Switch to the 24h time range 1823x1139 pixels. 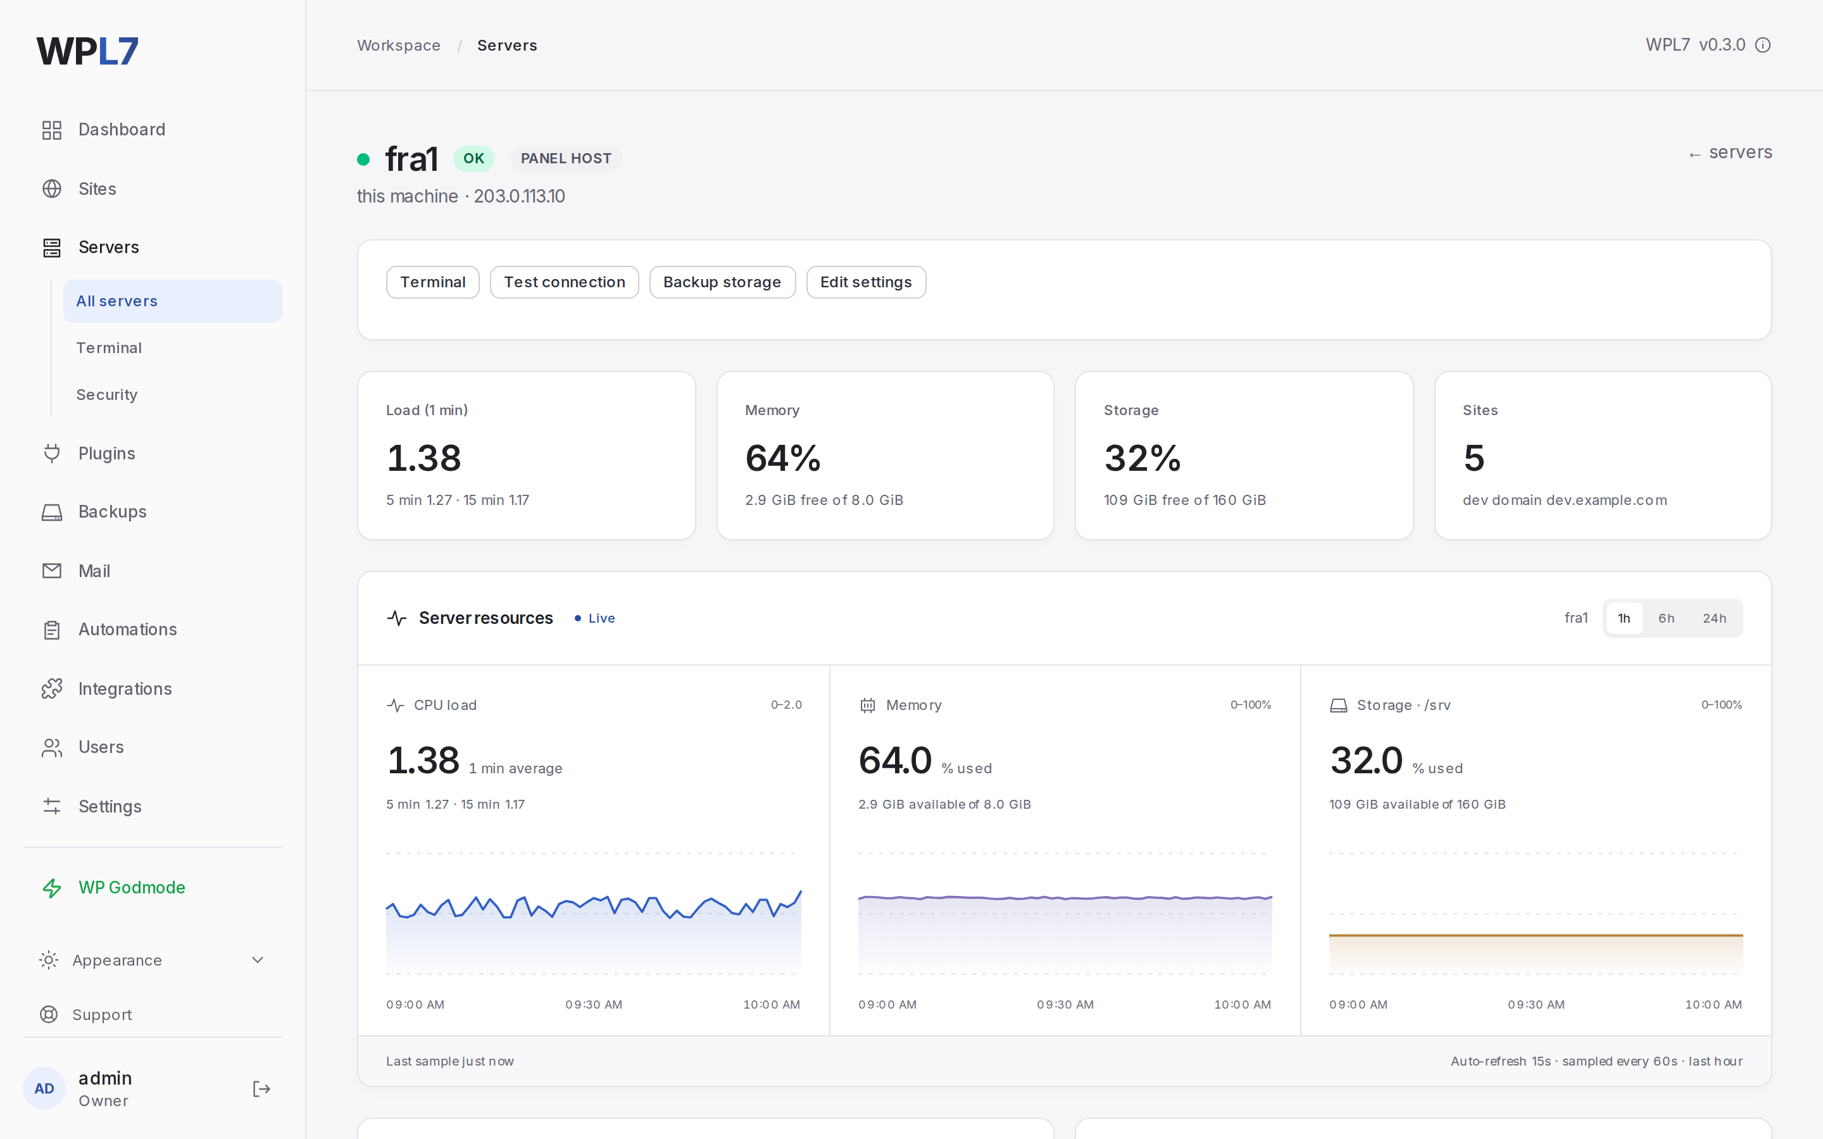[1713, 618]
